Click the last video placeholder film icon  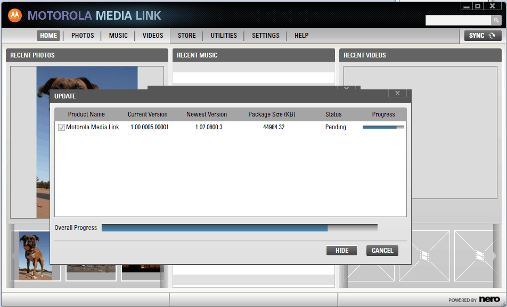(480, 256)
